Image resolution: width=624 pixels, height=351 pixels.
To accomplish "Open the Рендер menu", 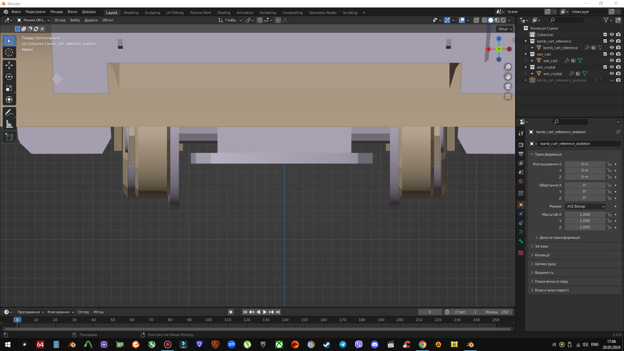I will pyautogui.click(x=56, y=12).
